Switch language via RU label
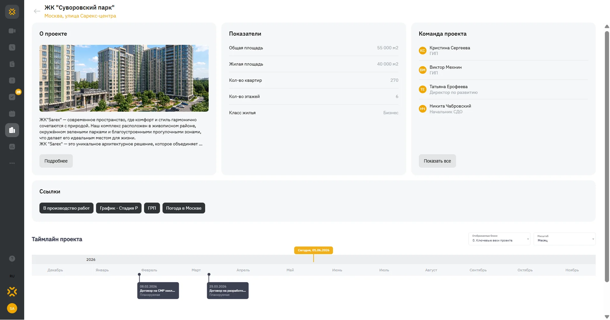The height and width of the screenshot is (320, 610). [x=12, y=276]
